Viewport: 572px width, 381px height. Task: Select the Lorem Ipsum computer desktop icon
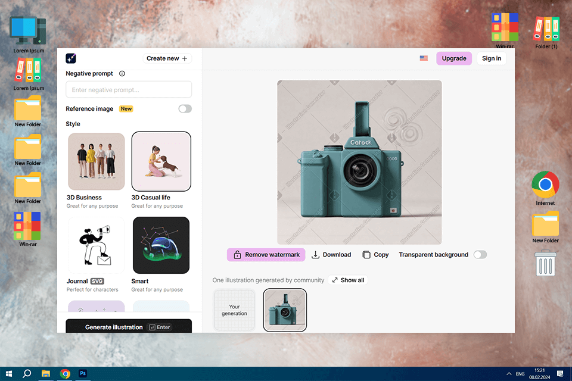click(29, 35)
